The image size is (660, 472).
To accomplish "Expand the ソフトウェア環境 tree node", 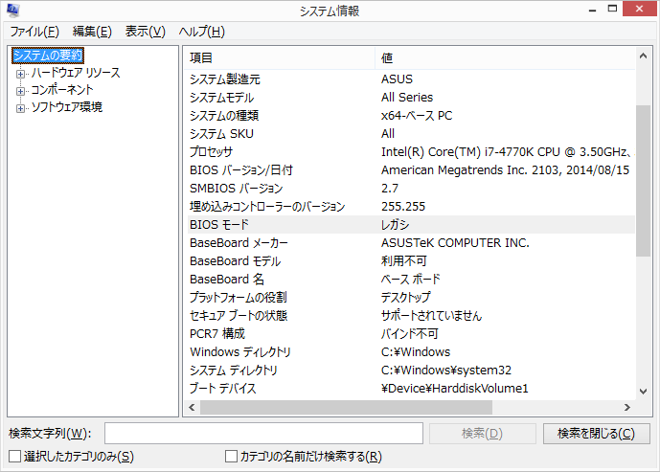I will tap(19, 107).
